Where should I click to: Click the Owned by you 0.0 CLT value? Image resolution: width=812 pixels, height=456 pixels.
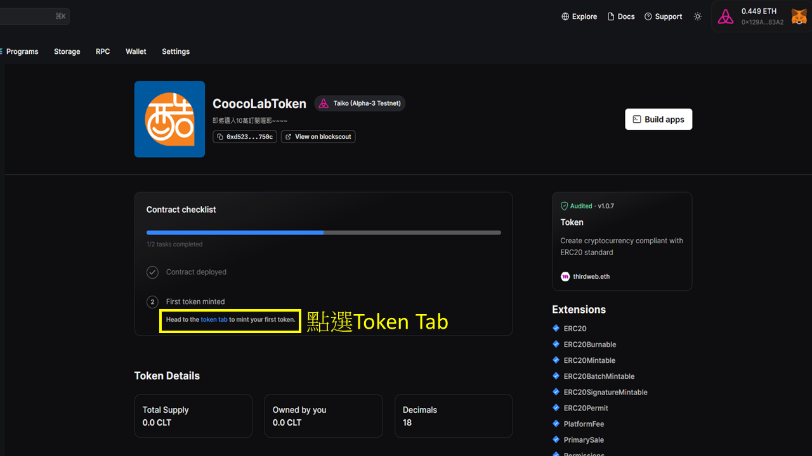tap(287, 422)
